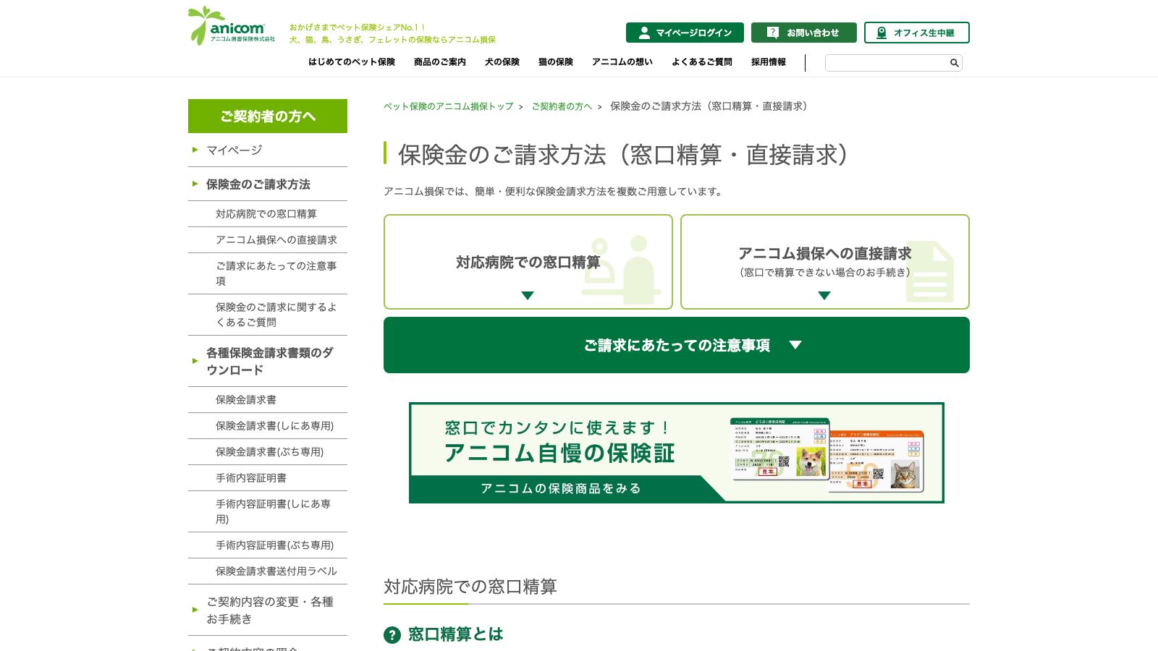Open 各種保険金請求書類のダウンロード in sidebar
Viewport: 1158px width, 651px height.
(x=268, y=361)
